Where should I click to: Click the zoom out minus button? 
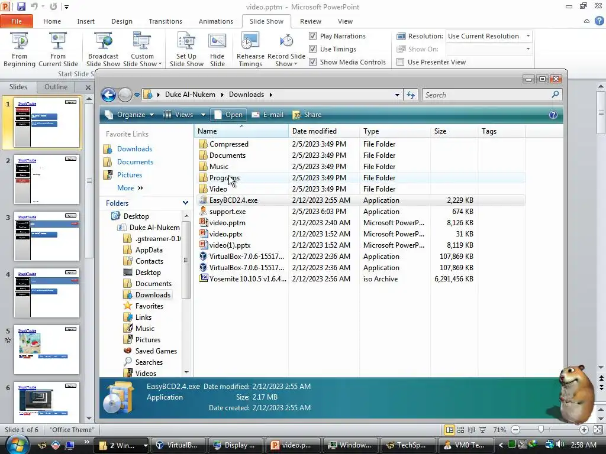tap(515, 430)
